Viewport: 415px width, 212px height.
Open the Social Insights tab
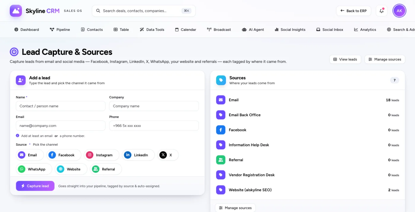pos(290,30)
